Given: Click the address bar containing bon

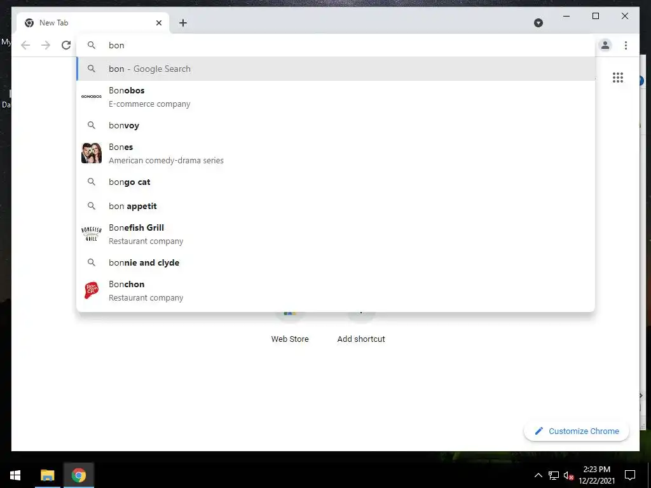Looking at the screenshot, I should point(336,45).
